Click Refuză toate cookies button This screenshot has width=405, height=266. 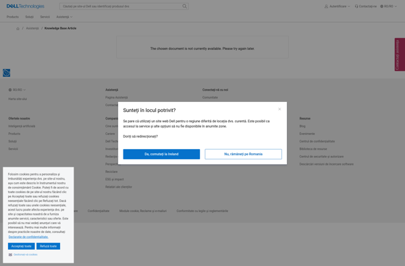[x=48, y=246]
